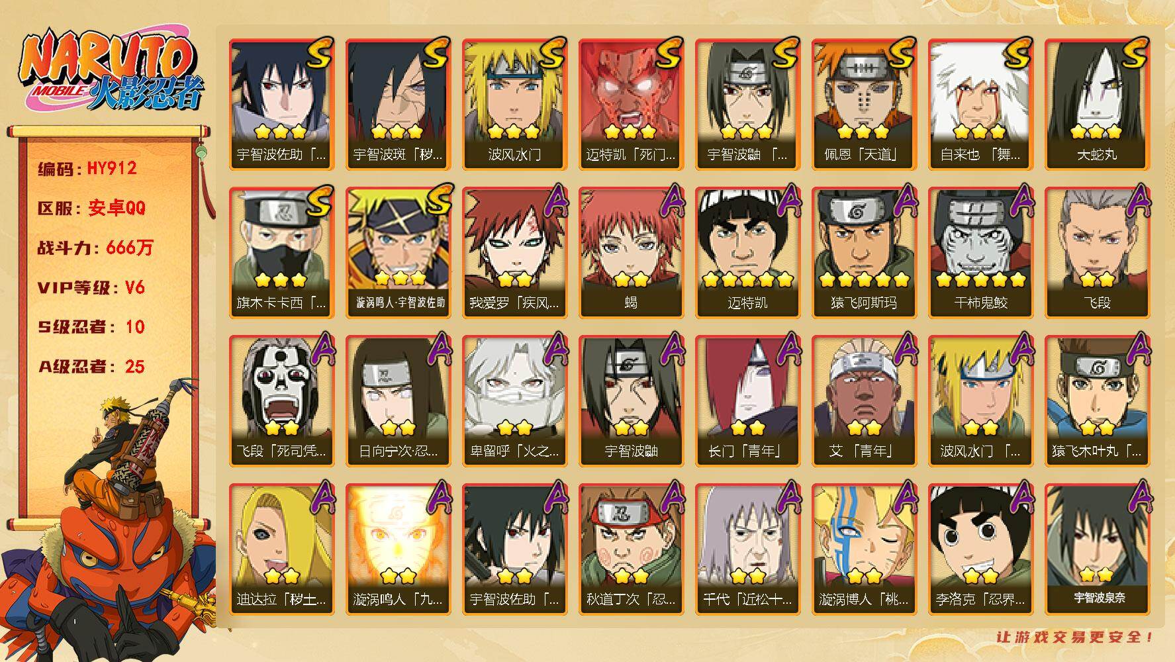Select the 长门「青年」 ninja card
Screen dimensions: 1175x662
click(747, 401)
